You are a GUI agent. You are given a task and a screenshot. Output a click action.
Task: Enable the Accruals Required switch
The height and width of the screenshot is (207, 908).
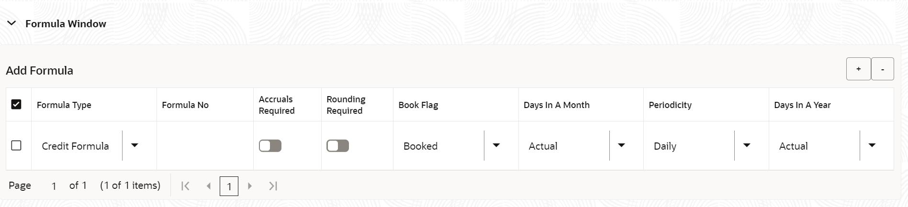[x=270, y=146]
